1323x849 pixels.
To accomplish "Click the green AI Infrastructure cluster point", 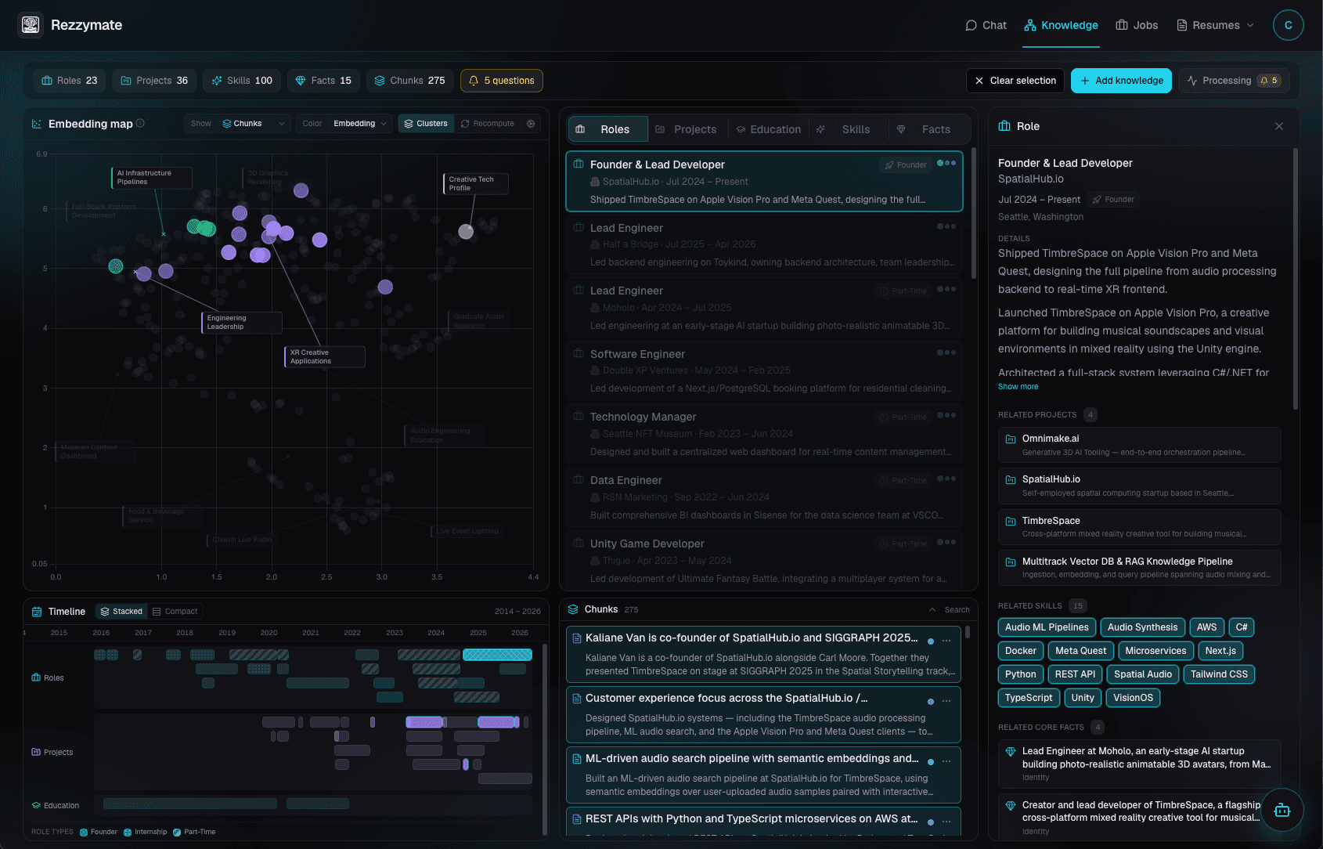I will click(116, 266).
